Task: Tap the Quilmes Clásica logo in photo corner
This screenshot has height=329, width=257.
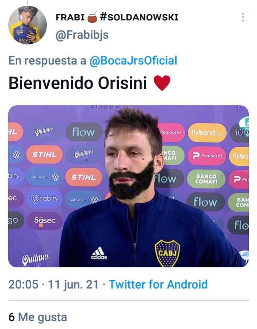Action: (x=36, y=260)
